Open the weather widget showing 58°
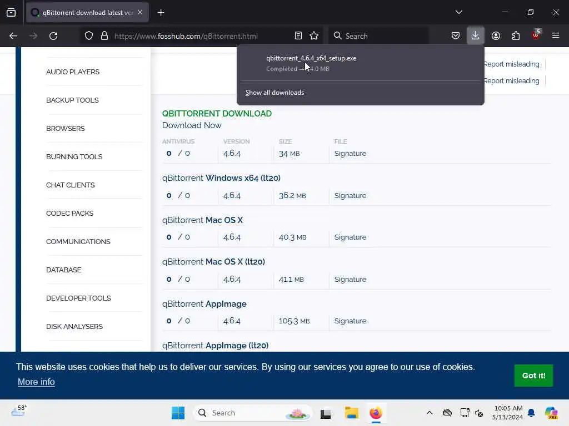 (x=18, y=411)
